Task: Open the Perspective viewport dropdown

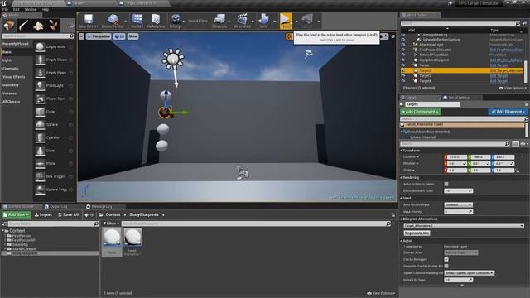Action: [x=99, y=36]
